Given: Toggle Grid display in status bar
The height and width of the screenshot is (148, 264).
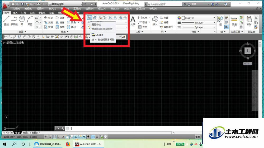Looking at the screenshot, I should click(x=54, y=137).
